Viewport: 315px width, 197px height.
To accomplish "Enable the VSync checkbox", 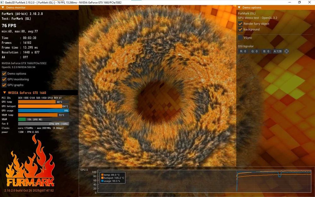I will tap(240, 38).
